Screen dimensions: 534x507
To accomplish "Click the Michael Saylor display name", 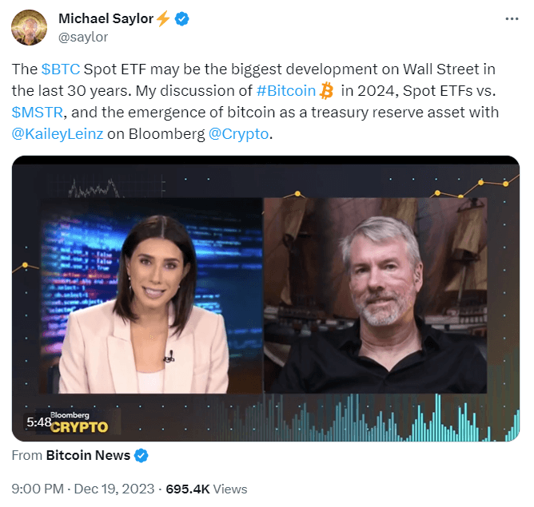I will click(x=106, y=18).
